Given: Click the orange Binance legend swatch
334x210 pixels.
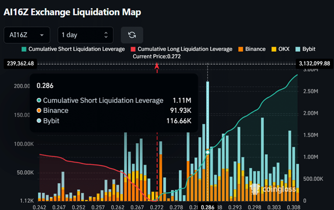Looking at the screenshot, I should (x=240, y=49).
